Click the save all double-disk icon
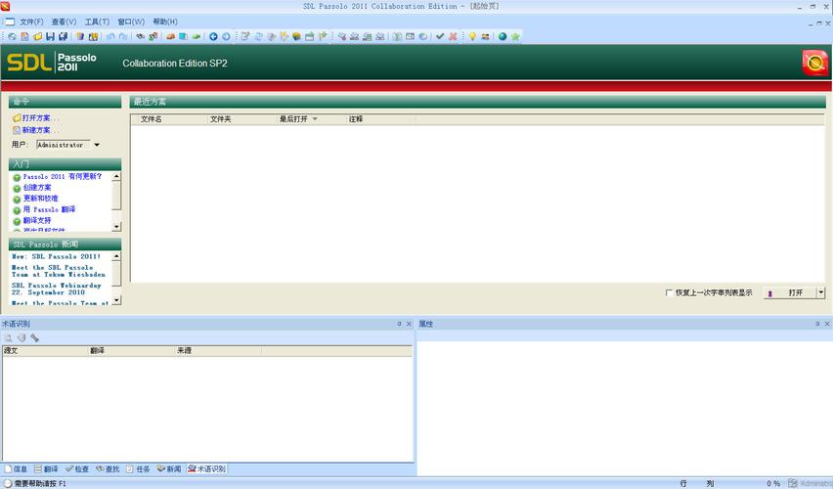This screenshot has height=489, width=833. [63, 37]
